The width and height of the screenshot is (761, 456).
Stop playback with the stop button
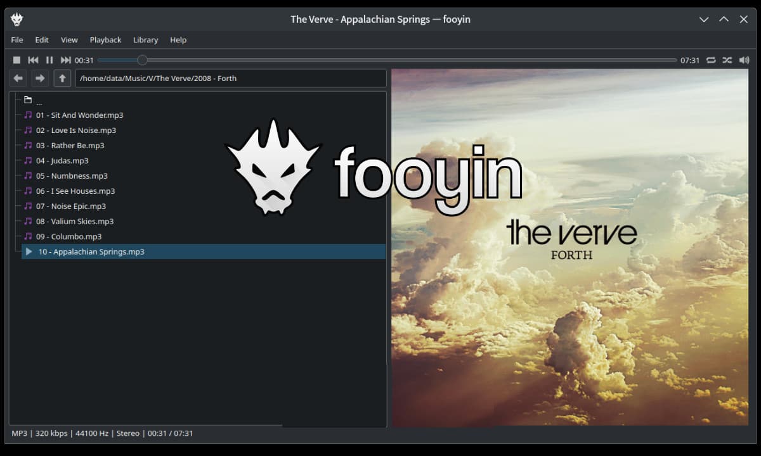(17, 60)
